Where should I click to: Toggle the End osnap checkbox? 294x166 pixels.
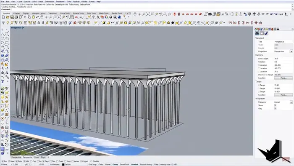[3, 161]
